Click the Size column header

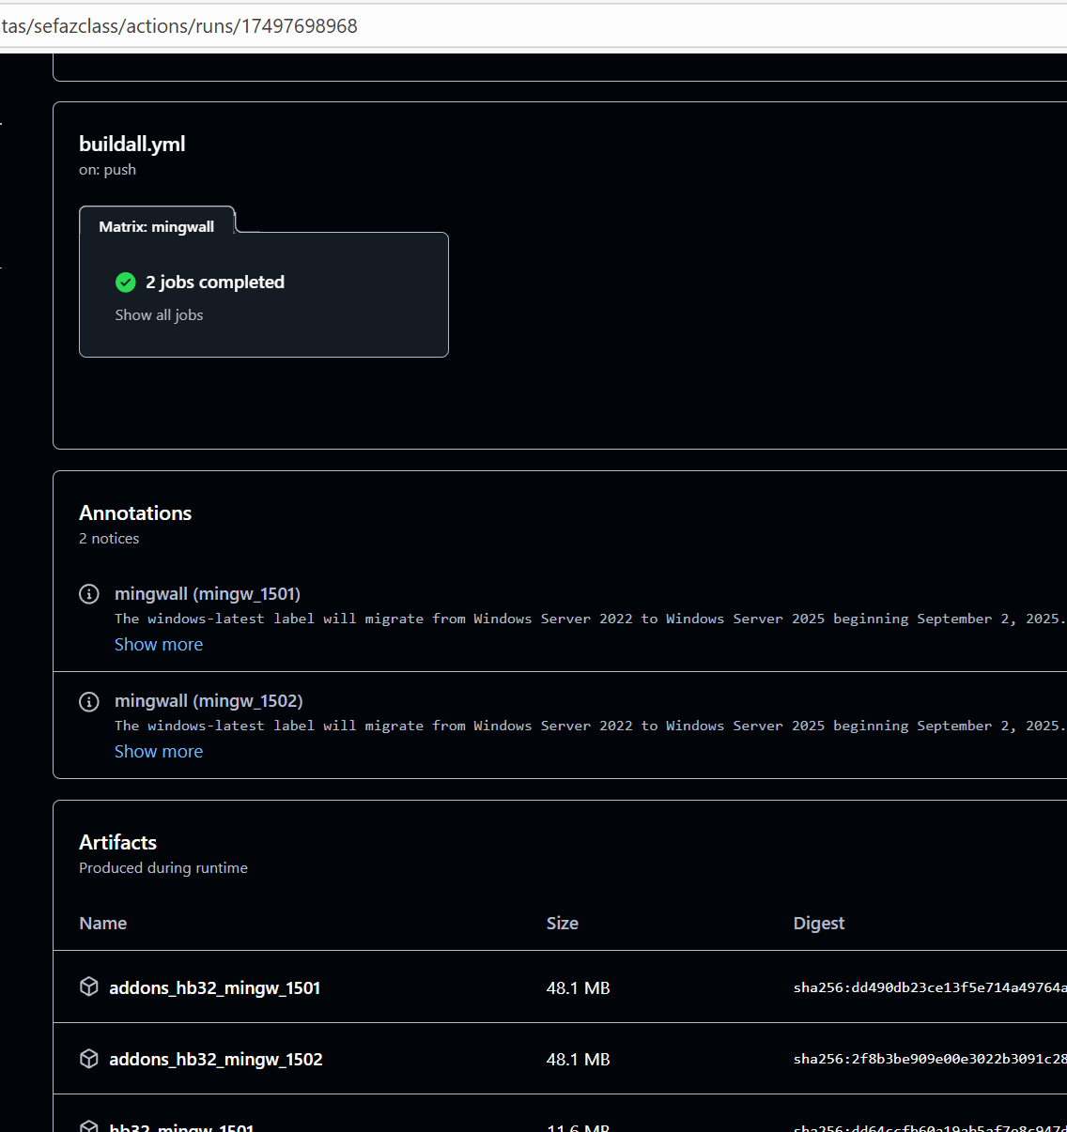click(x=563, y=924)
